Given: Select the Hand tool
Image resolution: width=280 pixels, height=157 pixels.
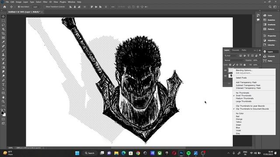Looking at the screenshot, I should (x=3, y=97).
